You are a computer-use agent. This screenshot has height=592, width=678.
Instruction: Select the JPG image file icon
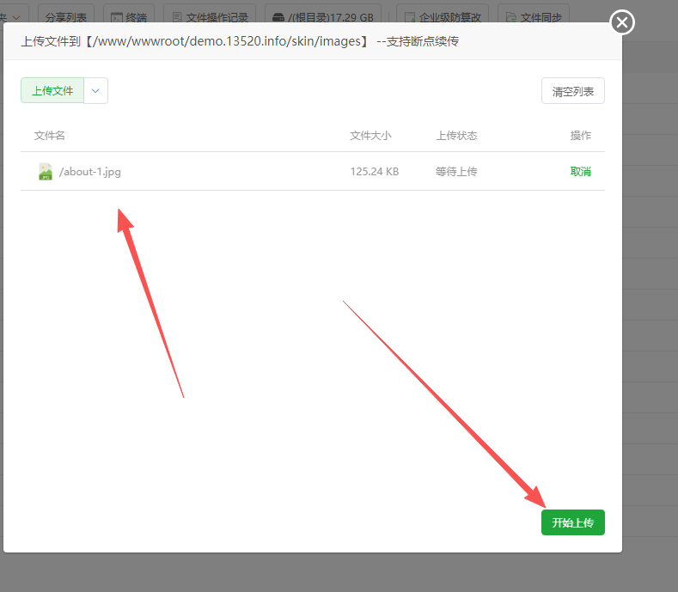(x=46, y=172)
